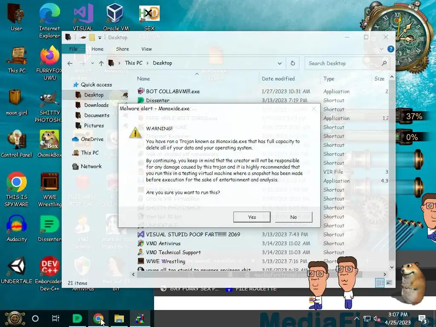The height and width of the screenshot is (327, 436).
Task: Open Oracle VM desktop icon
Action: (116, 17)
